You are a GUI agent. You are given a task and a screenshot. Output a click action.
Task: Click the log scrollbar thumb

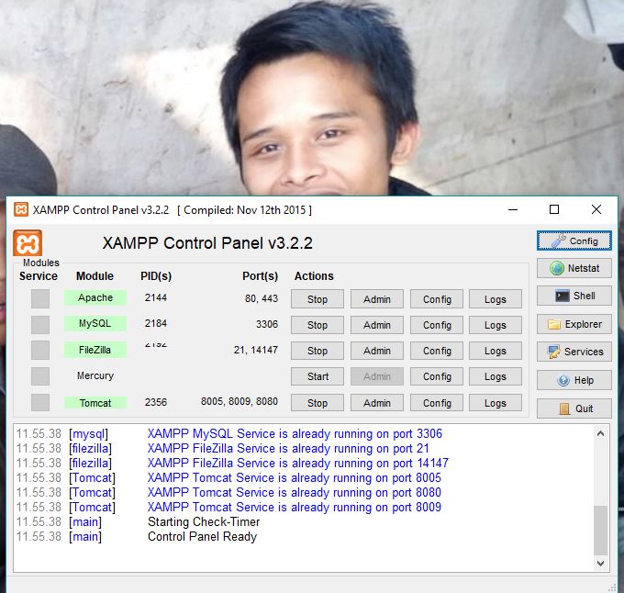600,530
